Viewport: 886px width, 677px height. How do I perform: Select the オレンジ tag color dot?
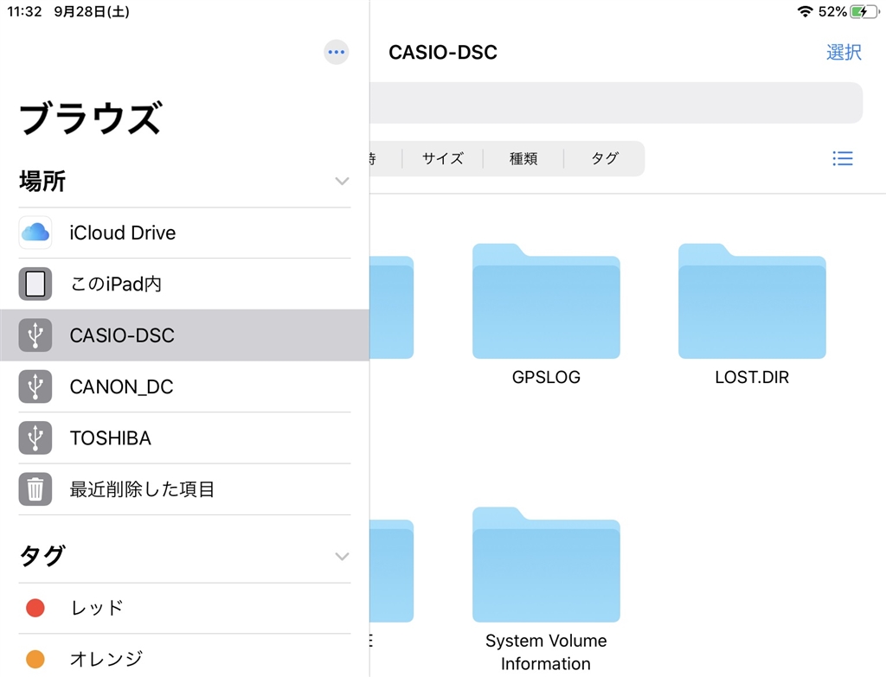coord(35,659)
